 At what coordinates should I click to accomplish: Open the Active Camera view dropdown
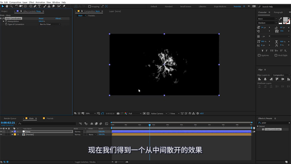tap(159, 114)
